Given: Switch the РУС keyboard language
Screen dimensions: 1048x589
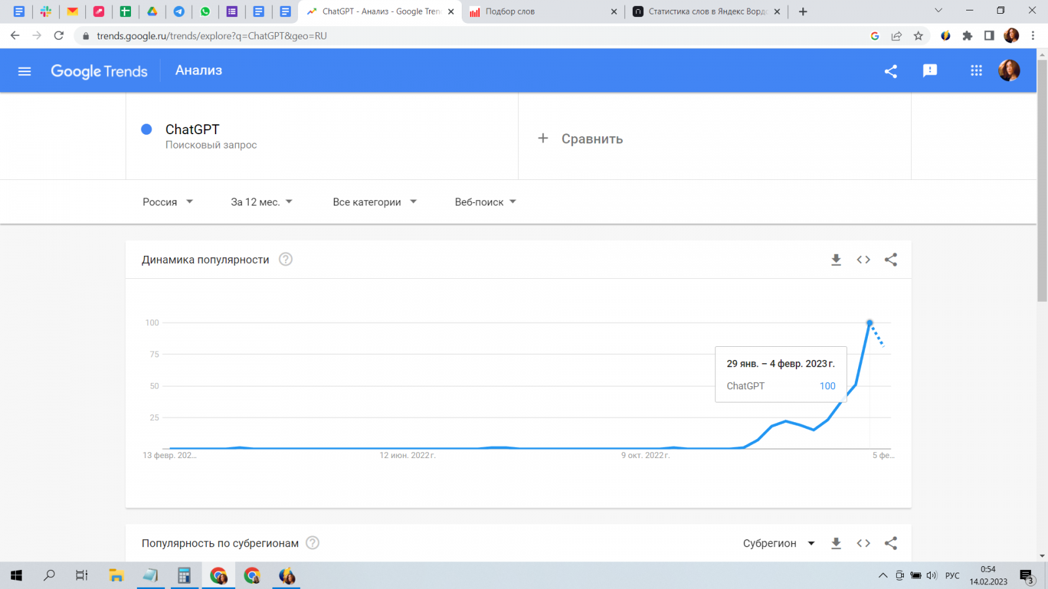Looking at the screenshot, I should point(952,576).
